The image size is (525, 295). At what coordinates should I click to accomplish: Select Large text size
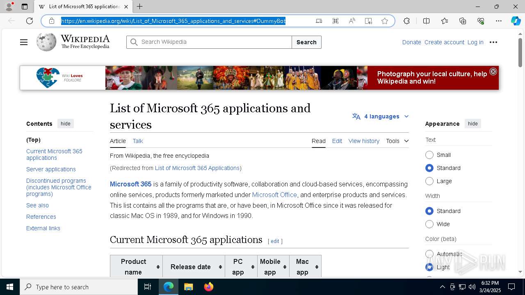click(429, 181)
